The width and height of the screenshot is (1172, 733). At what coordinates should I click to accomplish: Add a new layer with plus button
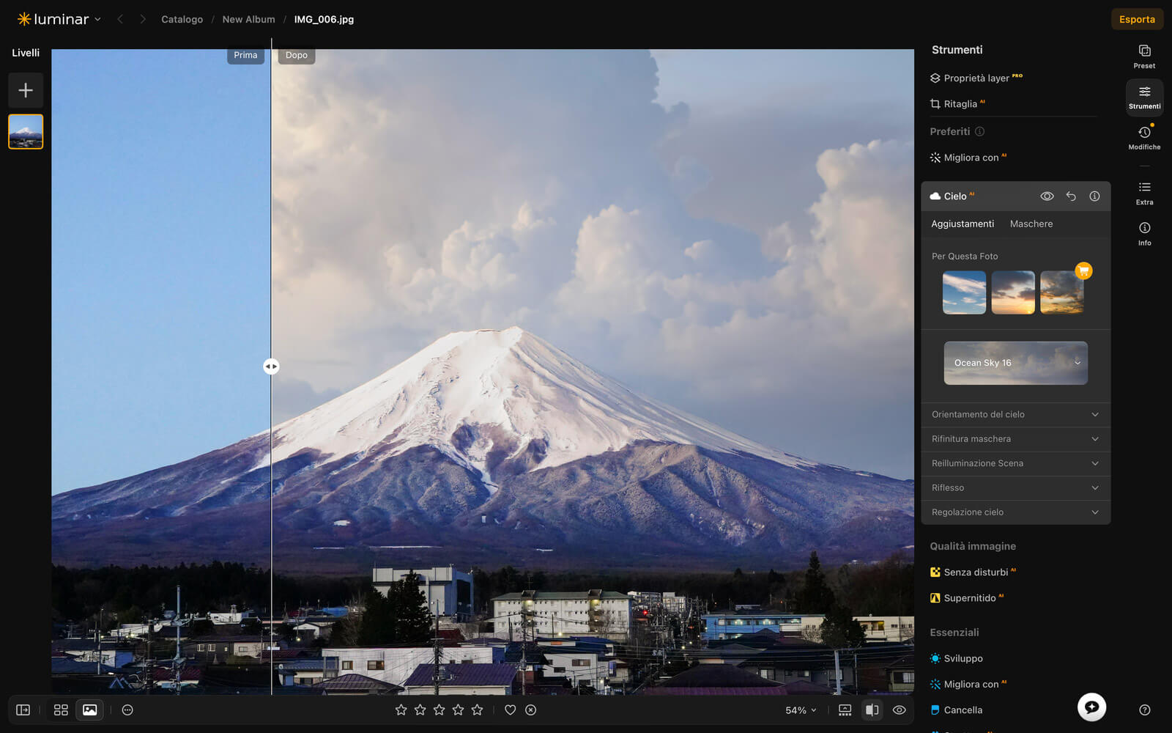point(26,90)
